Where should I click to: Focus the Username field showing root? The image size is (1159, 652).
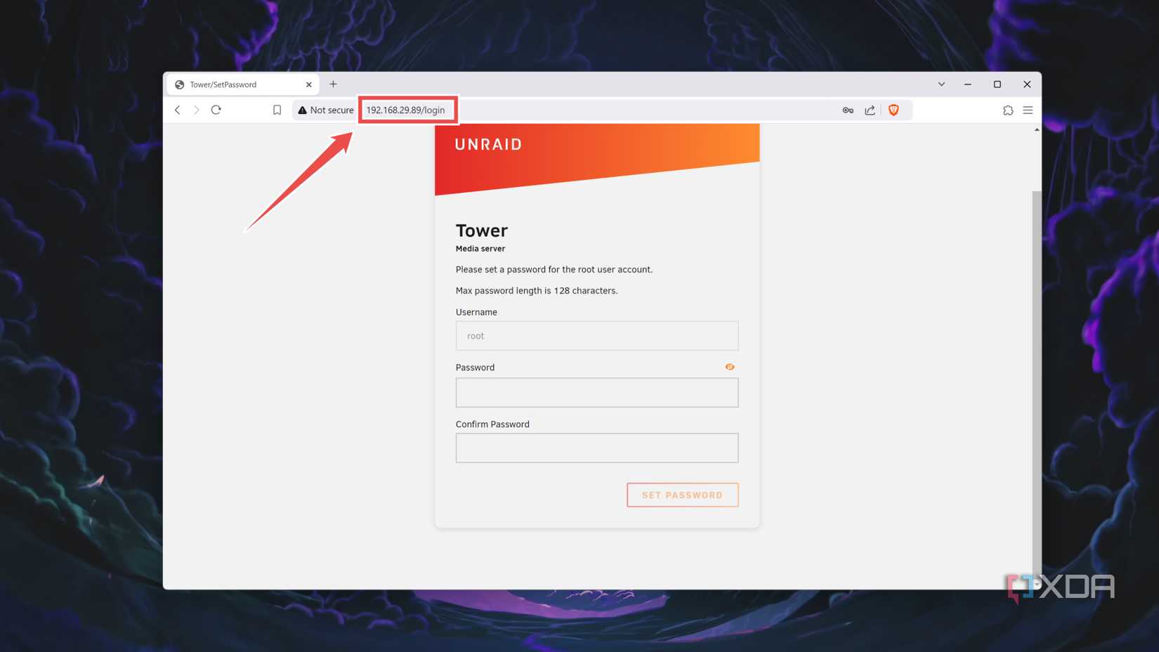[x=597, y=336]
